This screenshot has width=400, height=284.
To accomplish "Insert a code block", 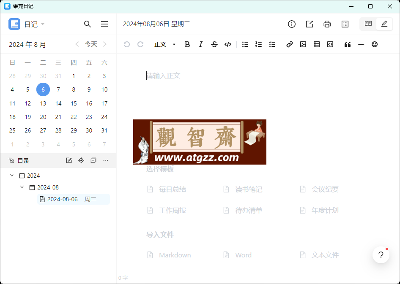I will coord(330,45).
